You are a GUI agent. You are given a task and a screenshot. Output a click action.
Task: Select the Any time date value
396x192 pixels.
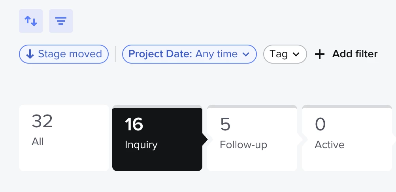coord(217,54)
